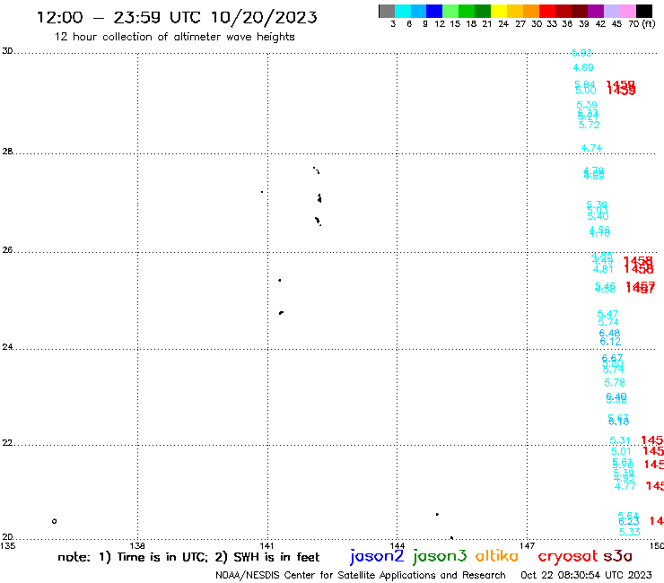
Task: Click the 'Oct 22 08:30:54 UTC 2023' timestamp
Action: tap(586, 575)
